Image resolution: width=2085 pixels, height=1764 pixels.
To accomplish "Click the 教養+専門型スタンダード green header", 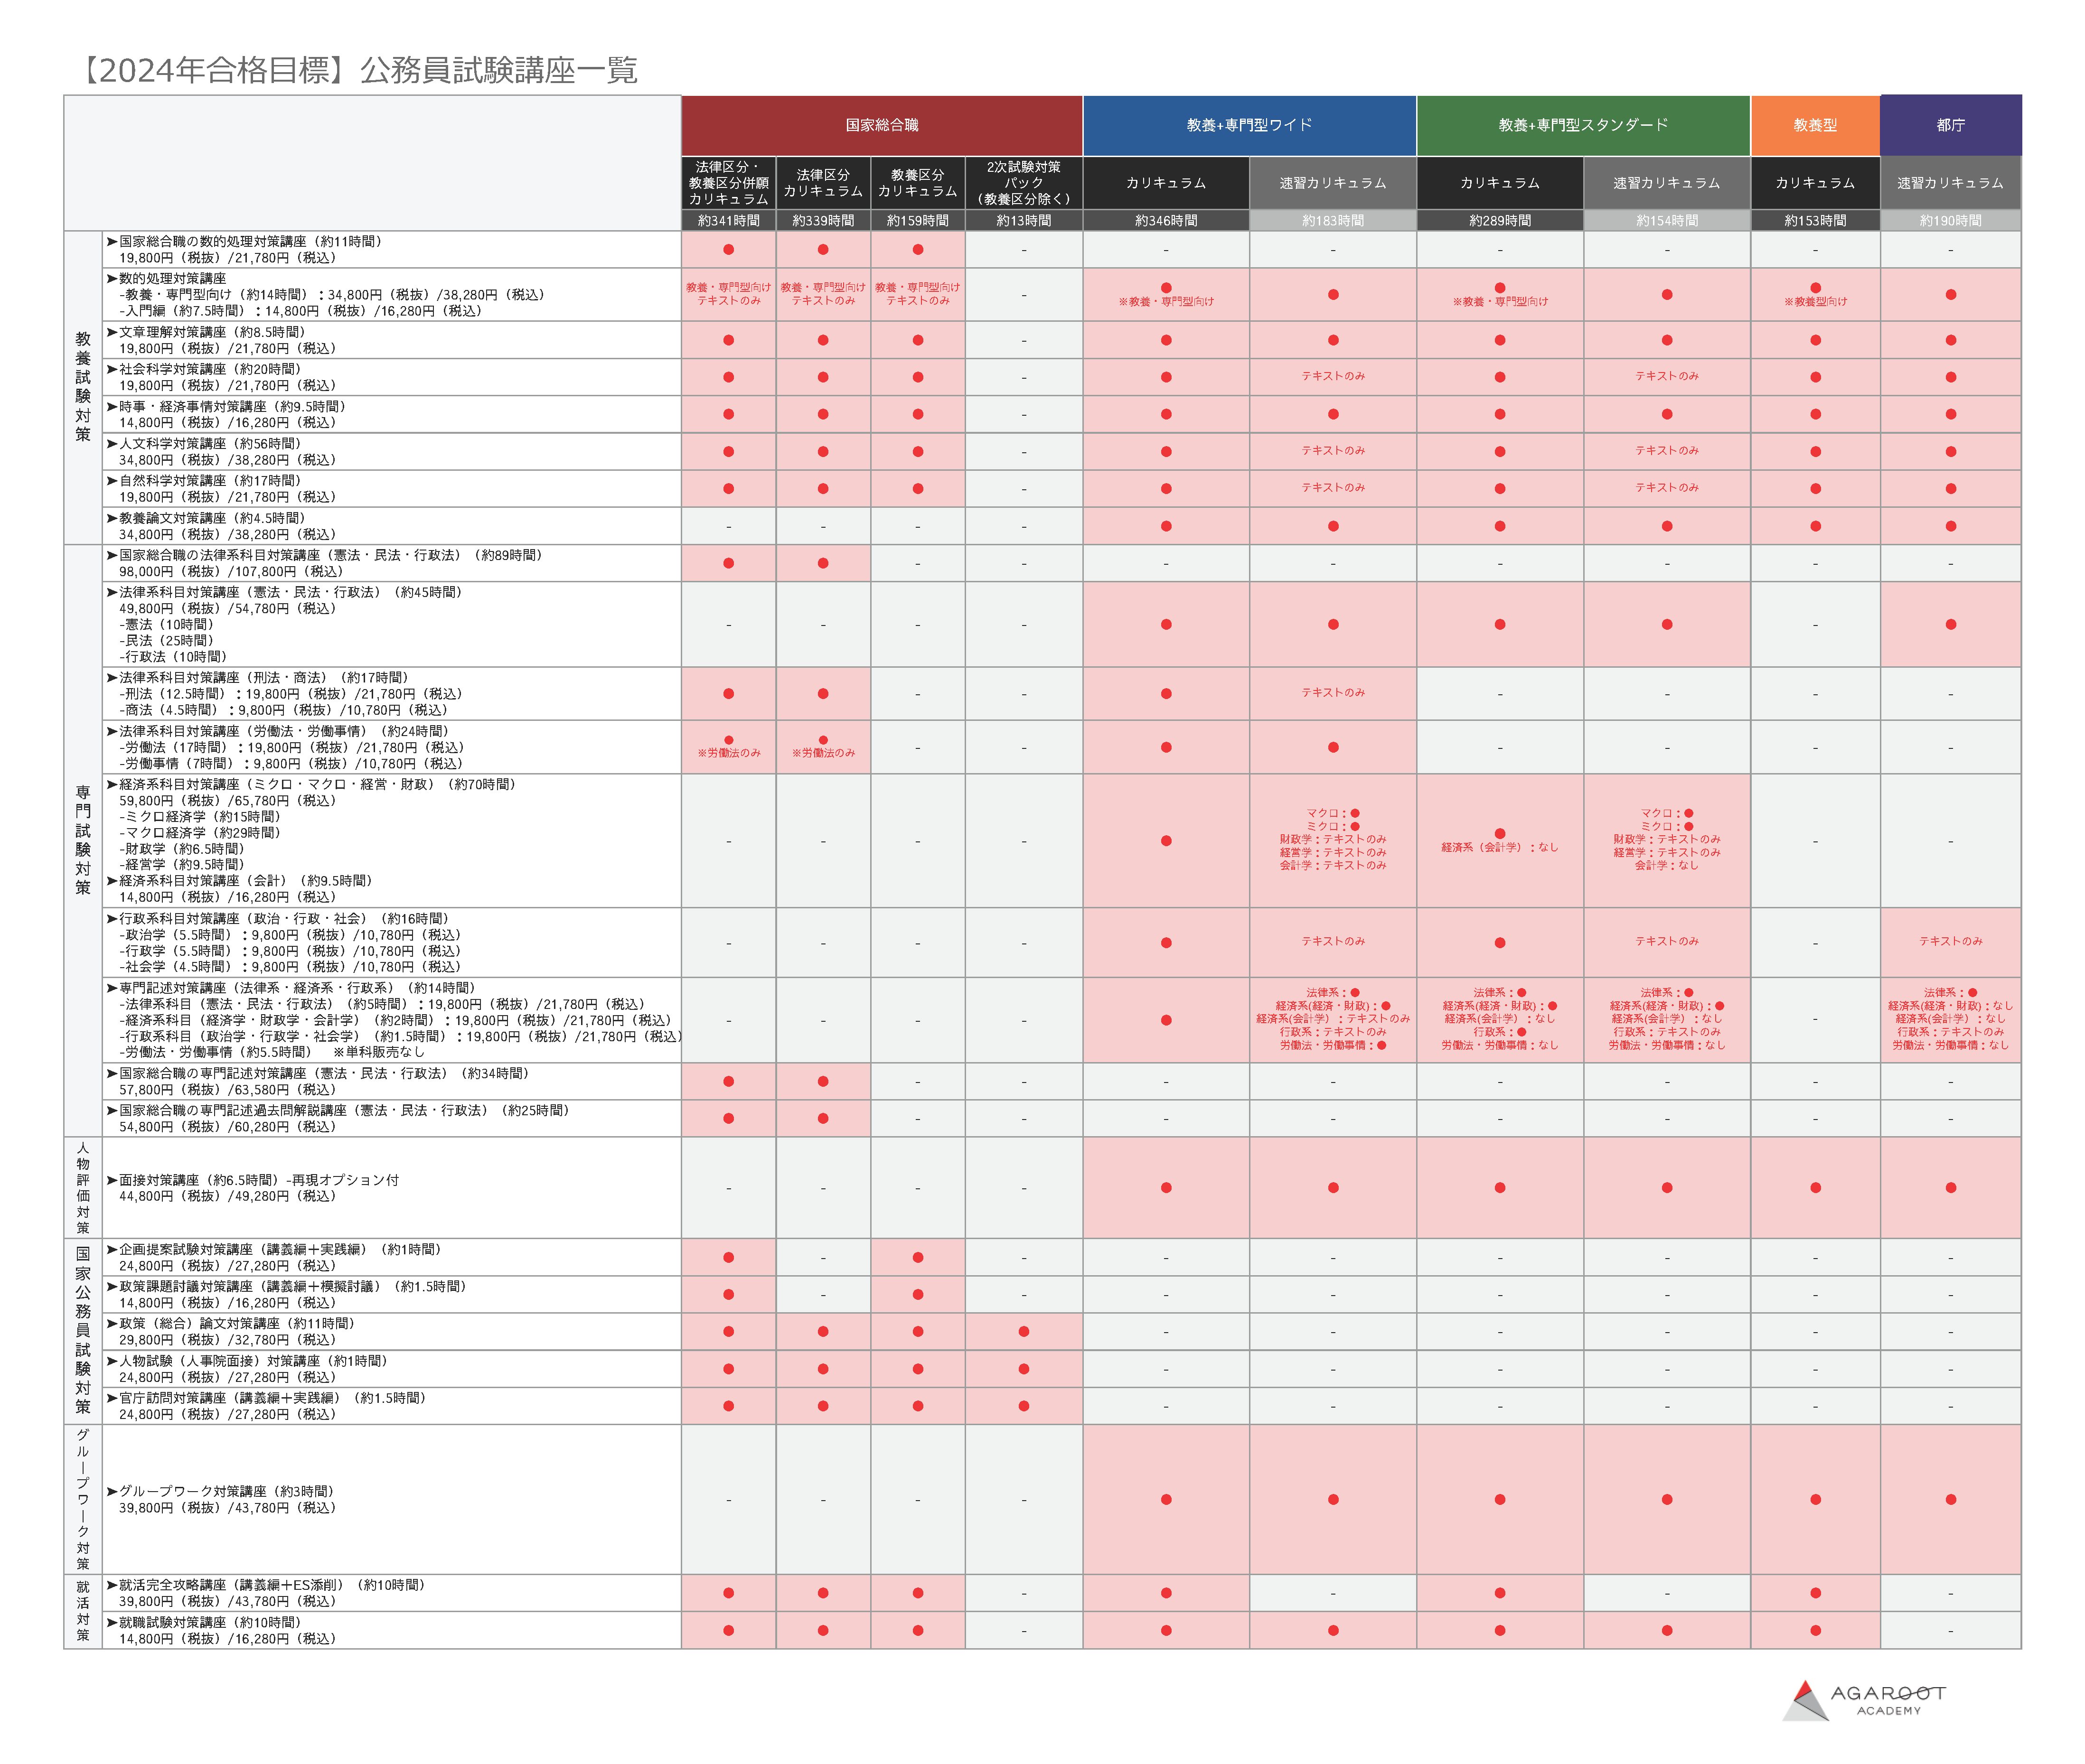I will pos(1583,125).
